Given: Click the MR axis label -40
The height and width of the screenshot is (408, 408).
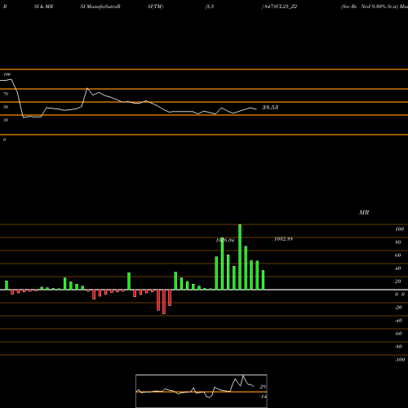Looking at the screenshot, I should [398, 321].
